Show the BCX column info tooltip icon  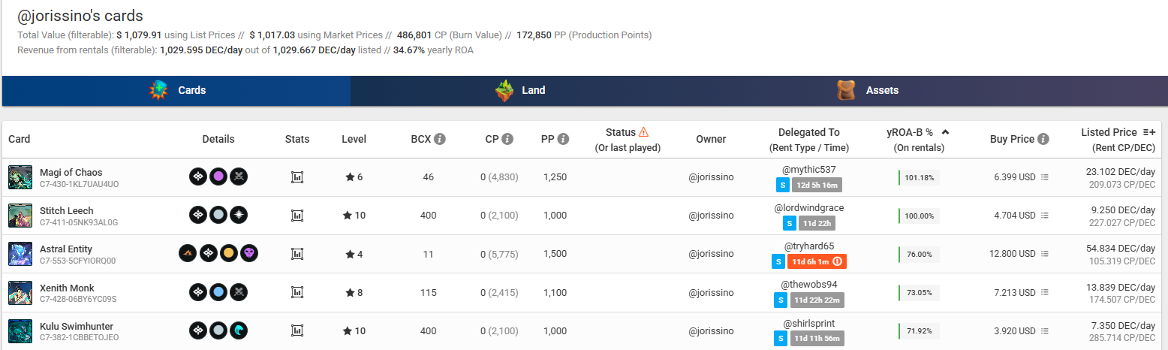pos(440,139)
